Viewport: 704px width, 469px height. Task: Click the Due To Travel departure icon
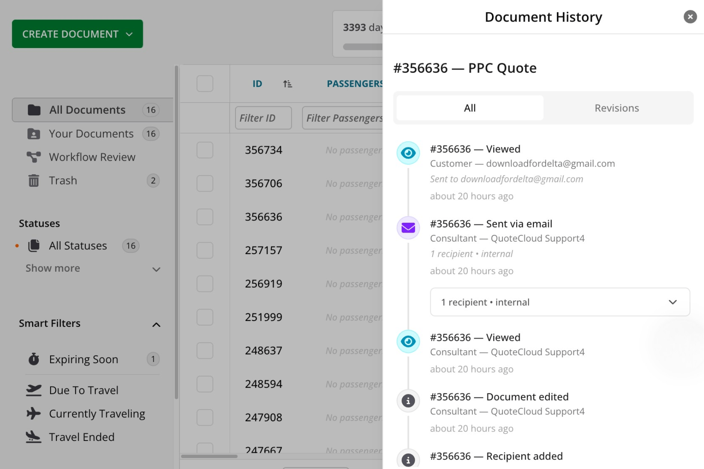coord(34,390)
